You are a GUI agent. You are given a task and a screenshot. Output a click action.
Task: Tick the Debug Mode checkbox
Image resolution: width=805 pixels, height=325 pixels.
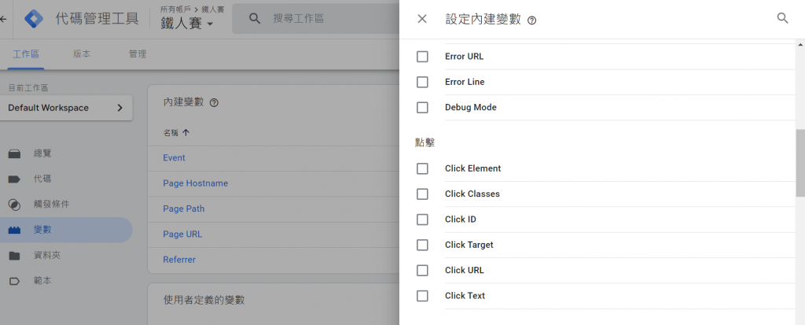click(x=422, y=107)
